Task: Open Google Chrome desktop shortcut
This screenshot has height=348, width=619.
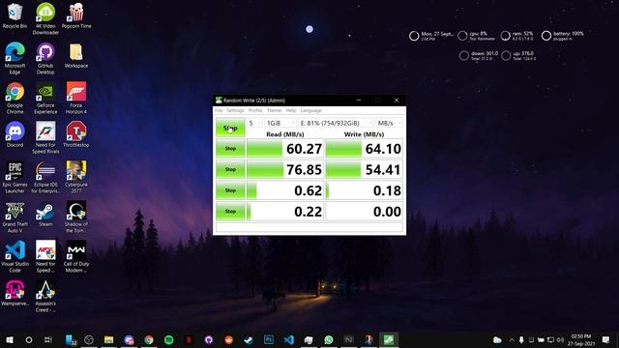Action: tap(15, 98)
